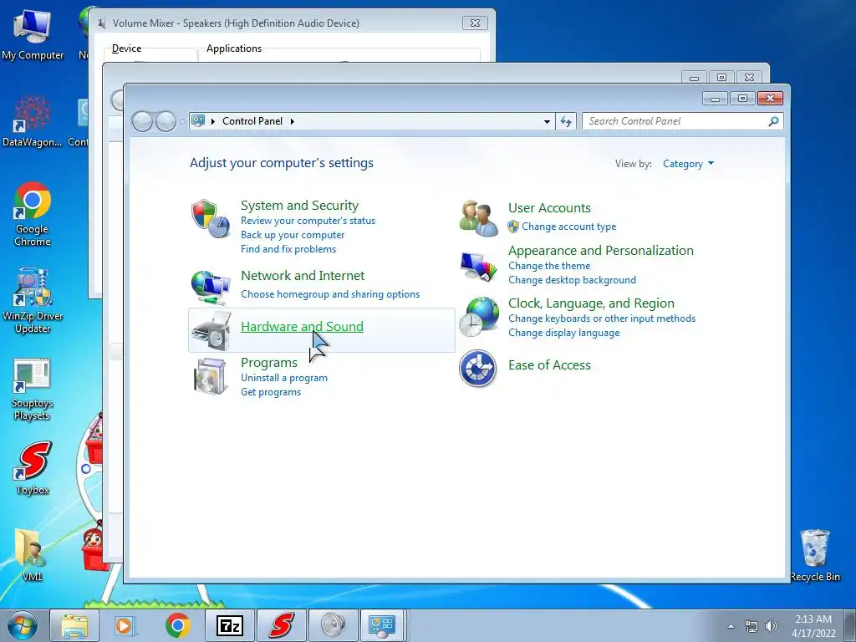Click the Programs disc box icon
Image resolution: width=856 pixels, height=642 pixels.
tap(211, 375)
